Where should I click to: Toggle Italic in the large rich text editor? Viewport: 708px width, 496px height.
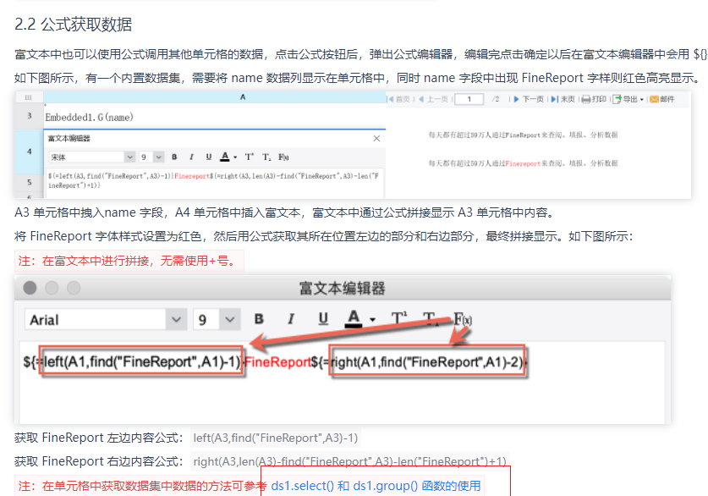coord(291,319)
